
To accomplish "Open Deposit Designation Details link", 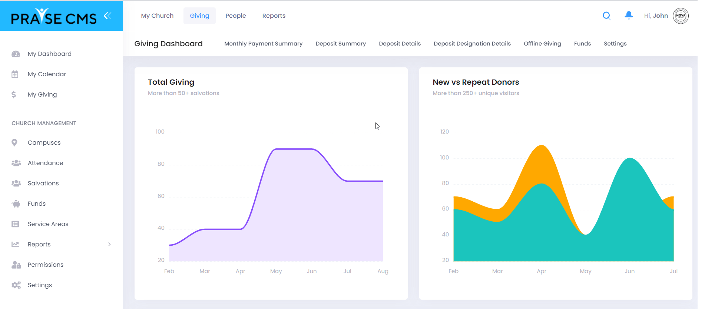I will 472,44.
